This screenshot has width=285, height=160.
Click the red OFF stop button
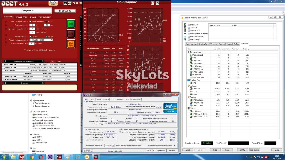pos(71,34)
